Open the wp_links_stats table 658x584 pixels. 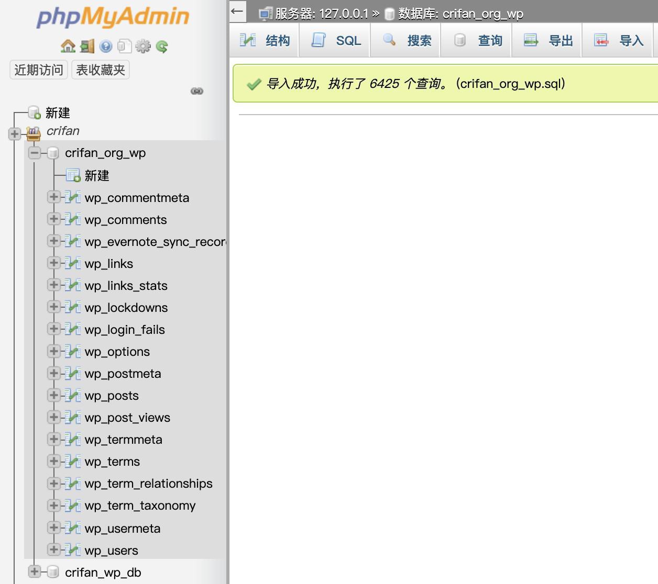tap(126, 286)
